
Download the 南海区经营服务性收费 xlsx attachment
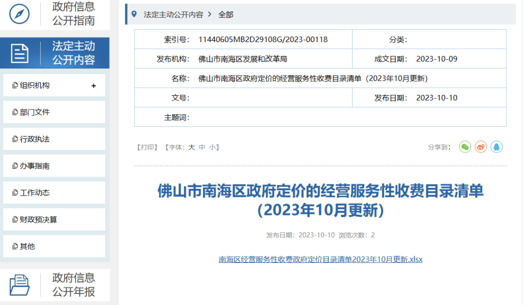pos(321,259)
